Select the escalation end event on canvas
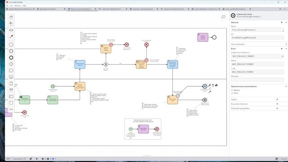Viewport: 288px width, 162px height. click(x=205, y=100)
